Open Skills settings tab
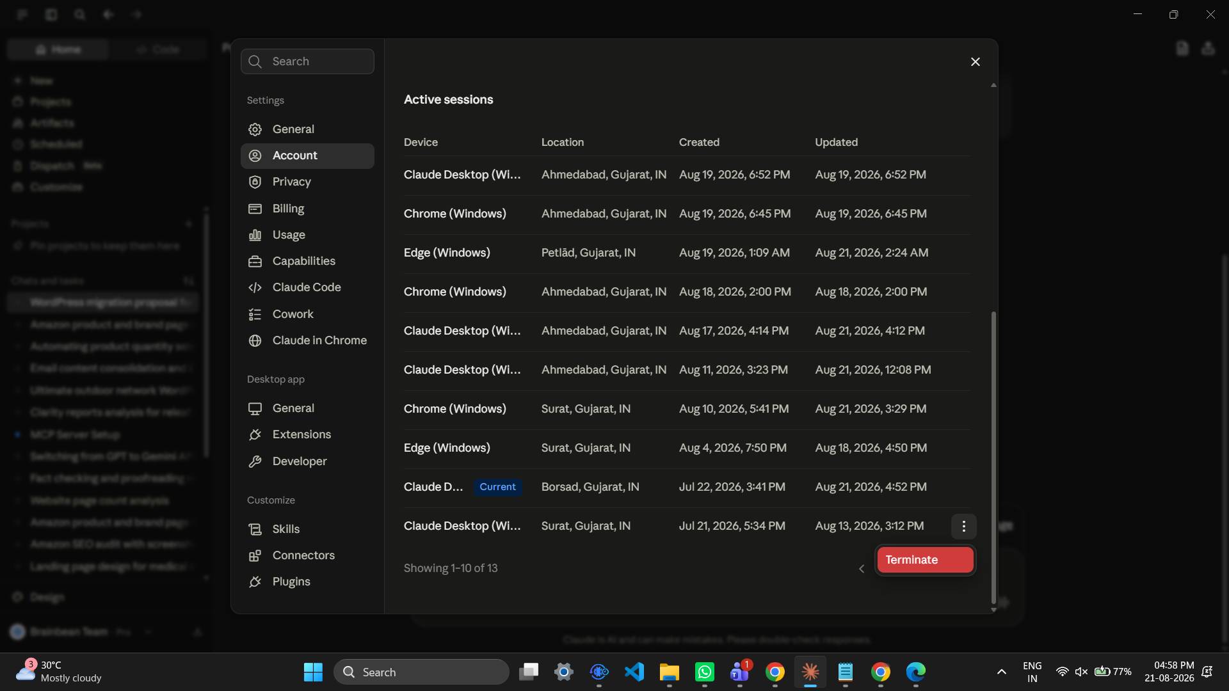The width and height of the screenshot is (1229, 691). click(x=307, y=529)
